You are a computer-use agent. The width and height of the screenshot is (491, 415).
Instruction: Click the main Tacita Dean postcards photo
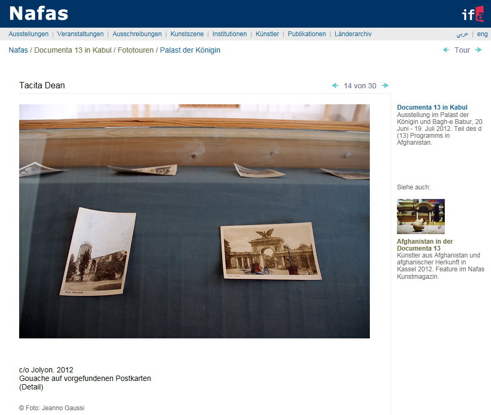(x=194, y=221)
